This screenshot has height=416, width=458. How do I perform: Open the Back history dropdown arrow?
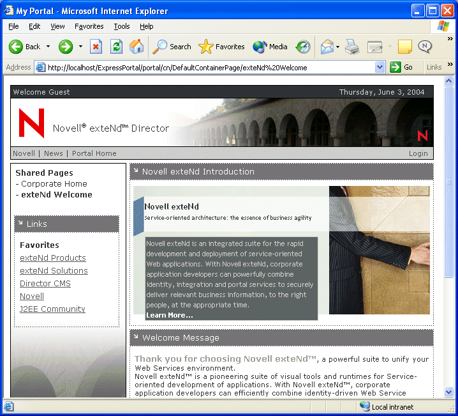(48, 47)
